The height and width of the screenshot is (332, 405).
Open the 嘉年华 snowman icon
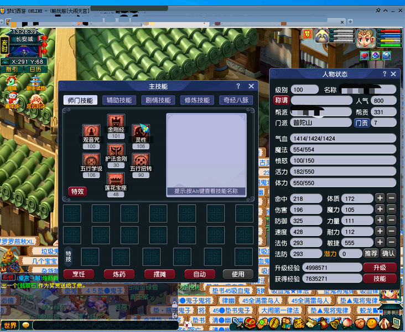pos(12,101)
